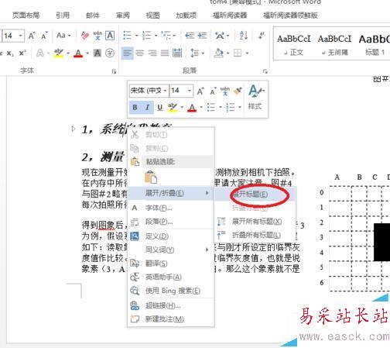Switch to 页面布局 ribbon tab
Image resolution: width=390 pixels, height=348 pixels.
(x=26, y=16)
